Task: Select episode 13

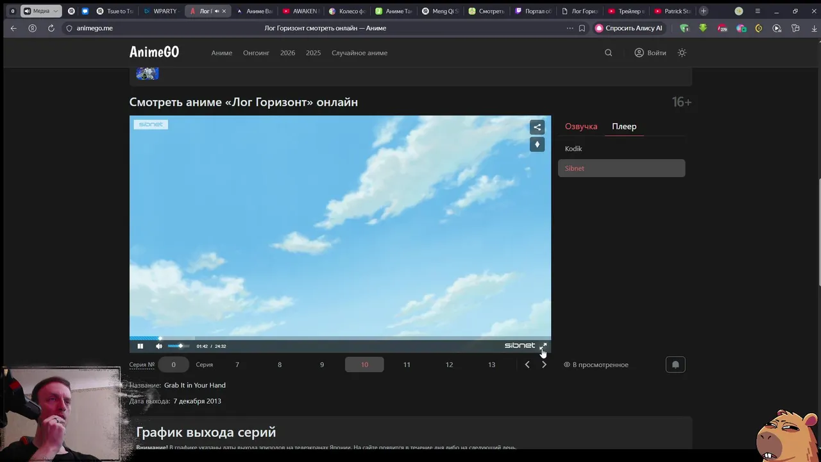Action: point(491,364)
